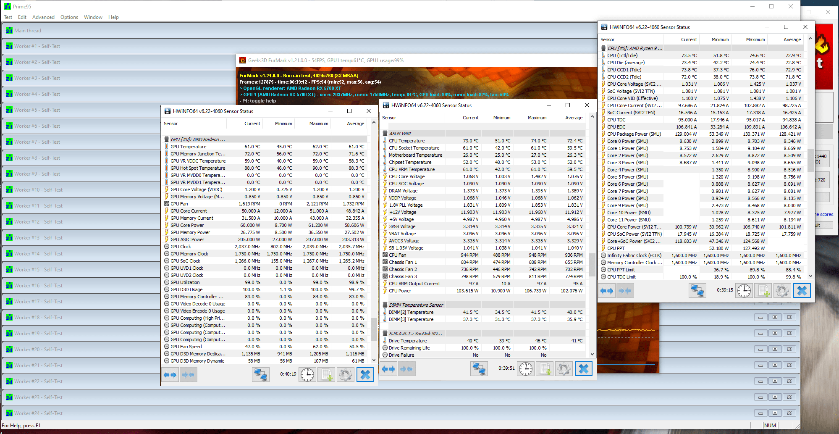Click Average column header in CPU Ryzen window
Screen dimensions: 839x434
(786, 39)
